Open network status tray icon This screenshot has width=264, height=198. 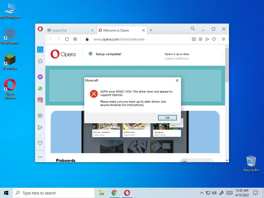(208, 193)
